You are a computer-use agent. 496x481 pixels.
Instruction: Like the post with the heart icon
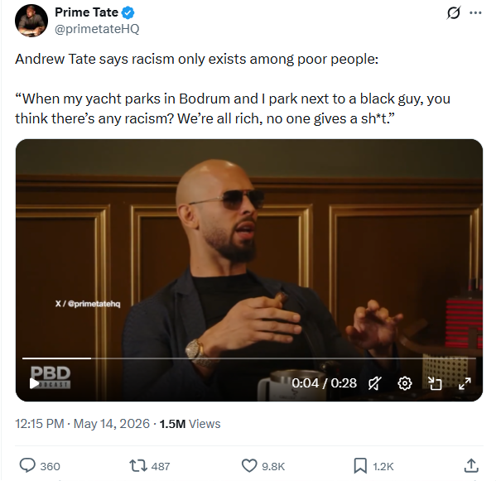coord(249,466)
